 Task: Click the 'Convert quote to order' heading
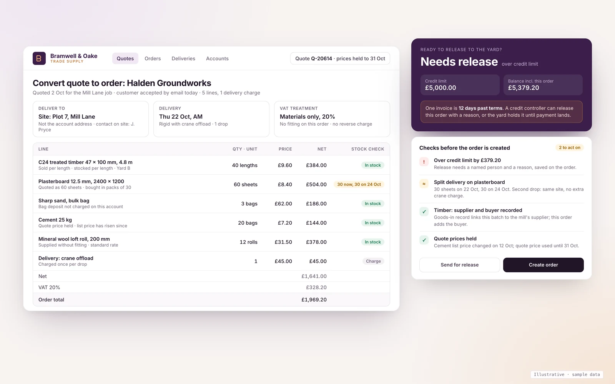122,83
